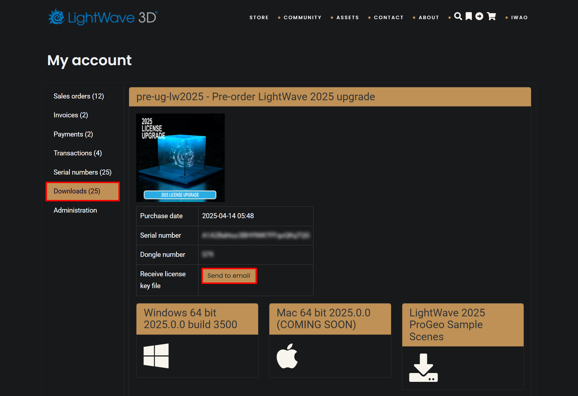Open the ABOUT menu
This screenshot has width=578, height=396.
tap(429, 17)
